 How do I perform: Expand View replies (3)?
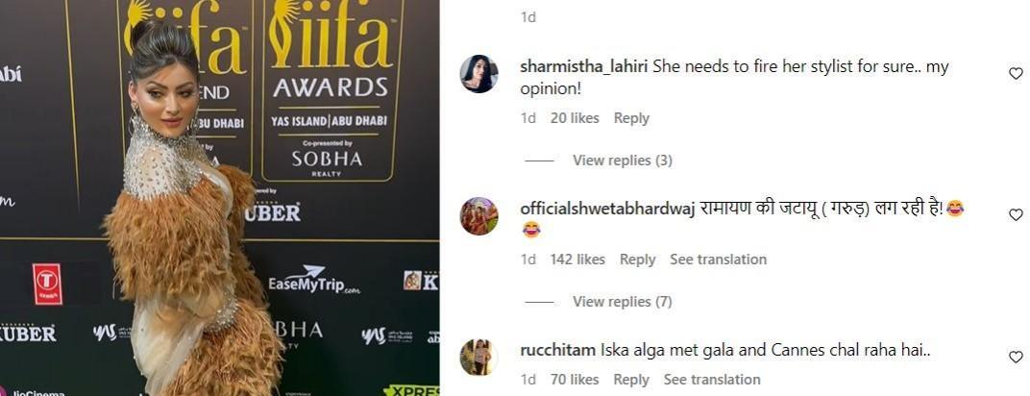point(622,161)
